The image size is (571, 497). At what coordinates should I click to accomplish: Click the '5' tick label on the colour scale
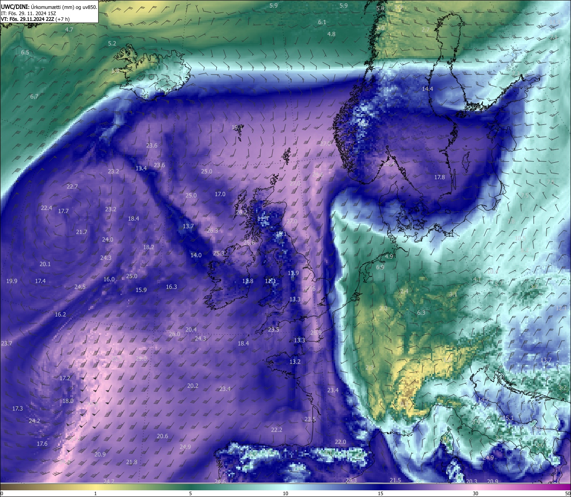click(x=190, y=493)
